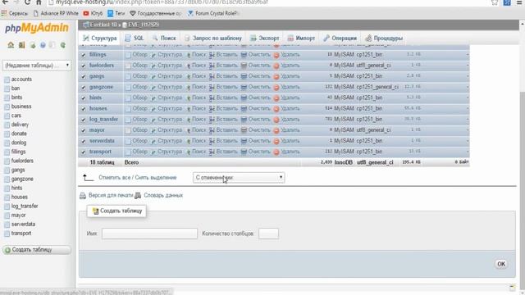Click the accounts table icon in sidebar
525x295 pixels.
point(7,79)
